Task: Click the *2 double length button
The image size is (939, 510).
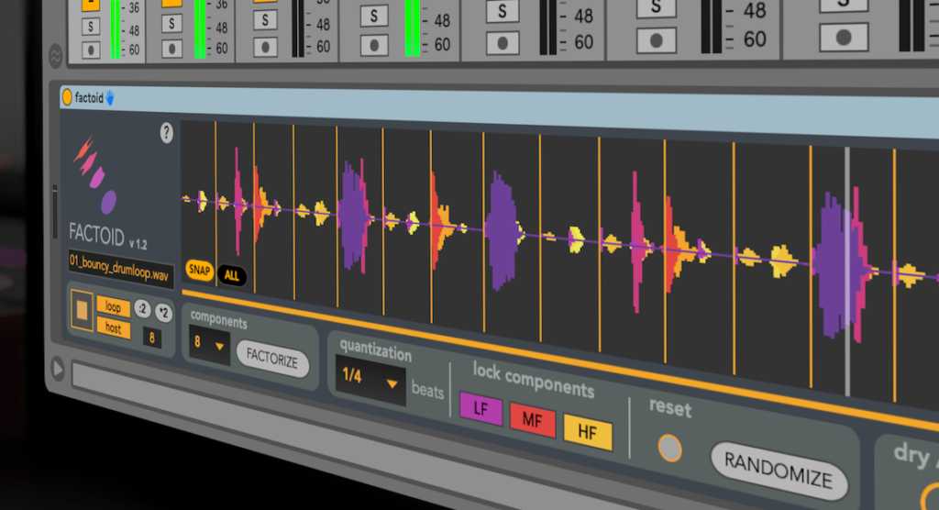Action: [163, 313]
